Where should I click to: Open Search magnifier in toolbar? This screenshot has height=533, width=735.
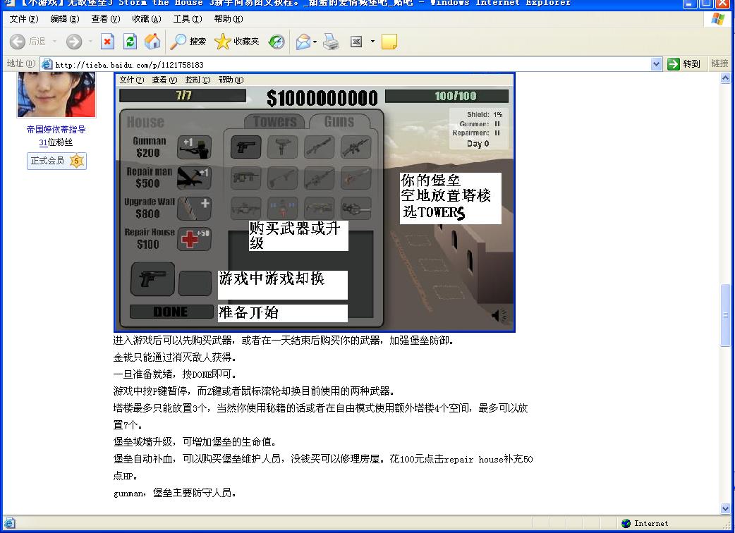(188, 42)
